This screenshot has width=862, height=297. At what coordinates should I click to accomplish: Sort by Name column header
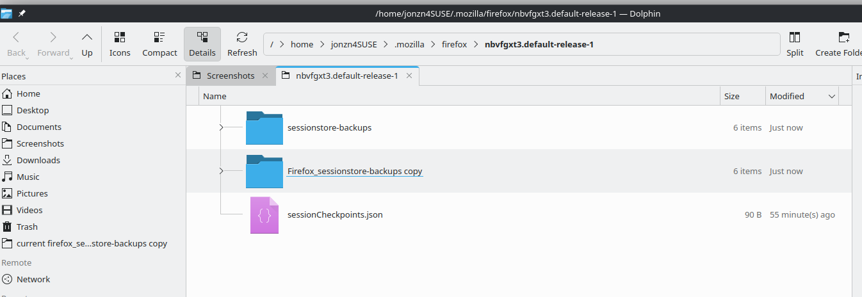point(459,96)
